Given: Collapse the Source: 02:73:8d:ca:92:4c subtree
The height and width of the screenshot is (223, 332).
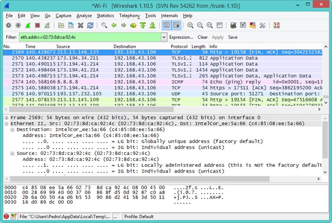Looking at the screenshot, I should click(x=12, y=153).
